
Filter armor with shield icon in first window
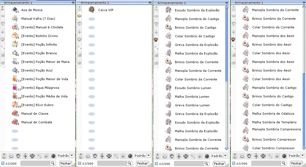coord(18,156)
